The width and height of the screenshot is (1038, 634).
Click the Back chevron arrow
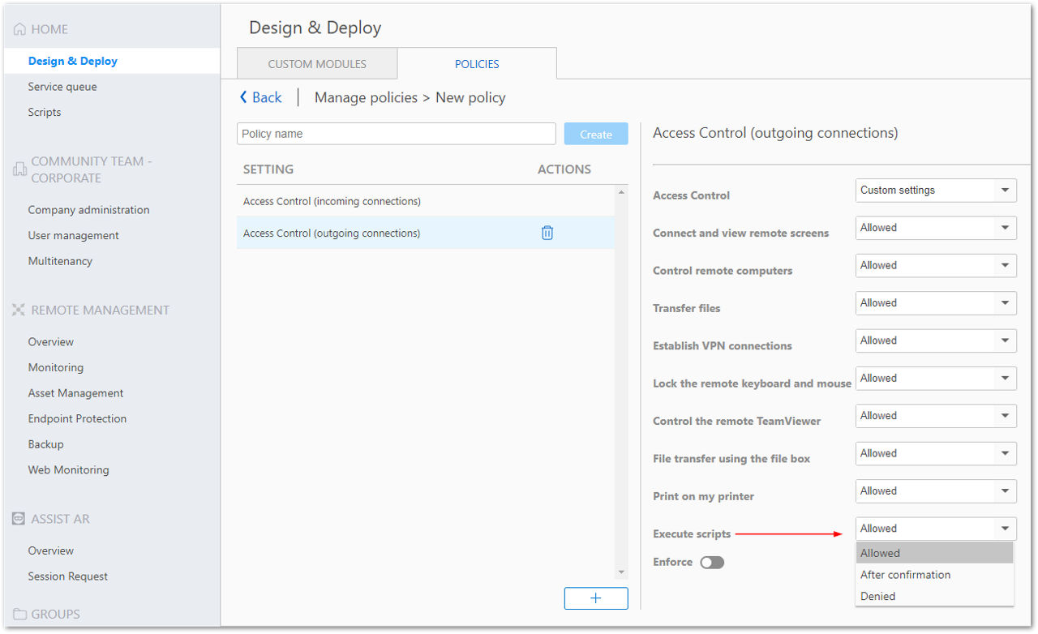(x=243, y=97)
